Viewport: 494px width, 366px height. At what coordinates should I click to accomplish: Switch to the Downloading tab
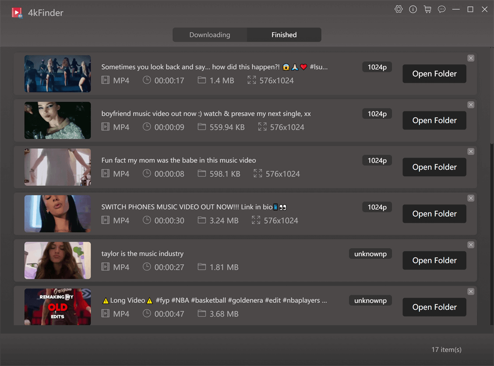click(x=209, y=35)
